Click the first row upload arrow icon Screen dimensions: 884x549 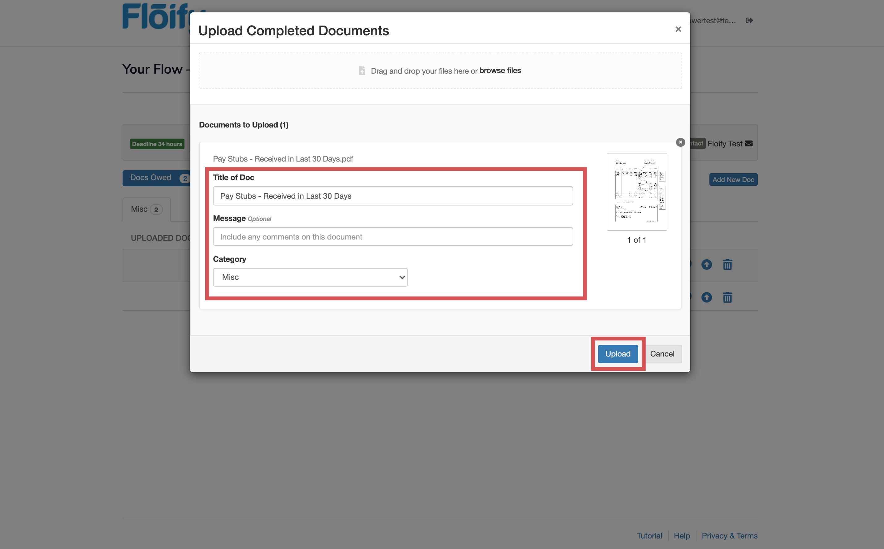(x=706, y=265)
